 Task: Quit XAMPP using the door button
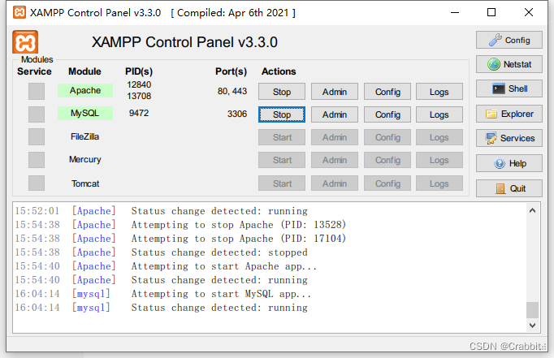tap(509, 188)
